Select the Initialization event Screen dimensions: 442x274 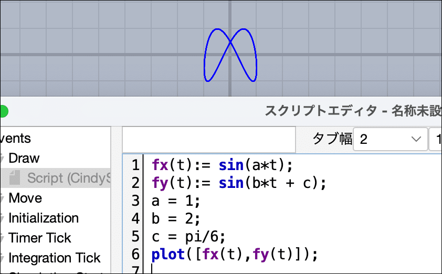(44, 218)
